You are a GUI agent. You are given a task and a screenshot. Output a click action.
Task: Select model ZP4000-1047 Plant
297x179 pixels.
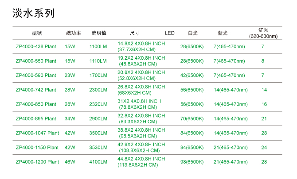pyautogui.click(x=37, y=133)
